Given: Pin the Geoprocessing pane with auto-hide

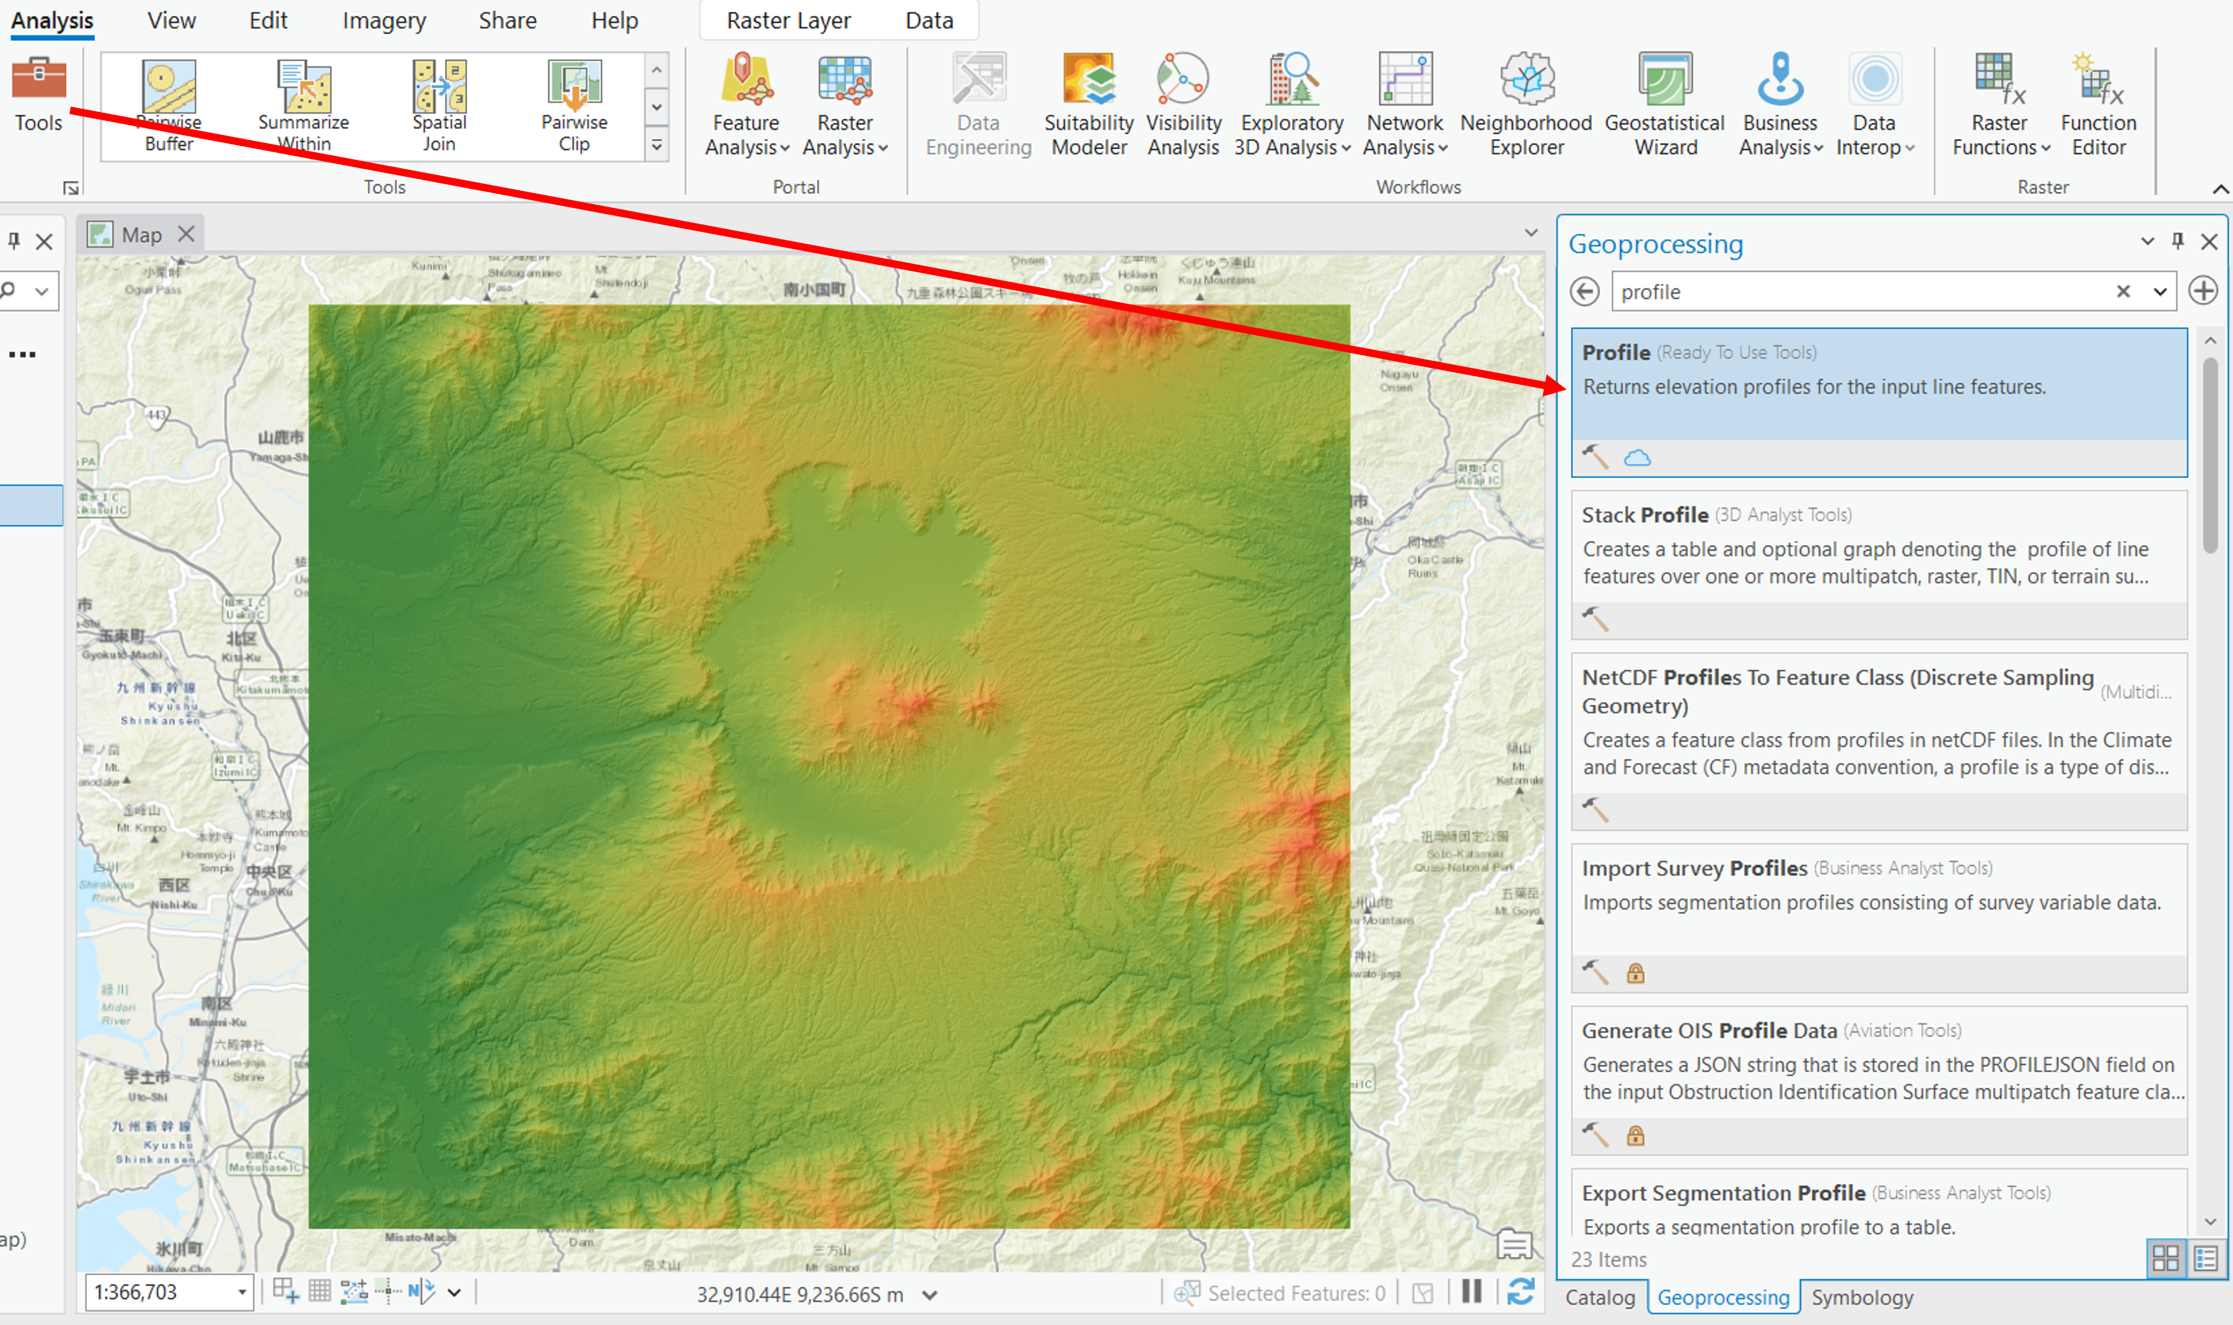Looking at the screenshot, I should click(x=2178, y=241).
